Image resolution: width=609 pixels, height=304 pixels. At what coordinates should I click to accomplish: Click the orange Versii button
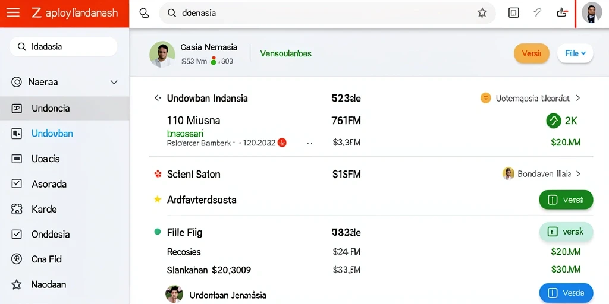(531, 53)
